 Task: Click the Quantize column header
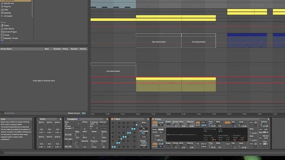[x=57, y=49]
